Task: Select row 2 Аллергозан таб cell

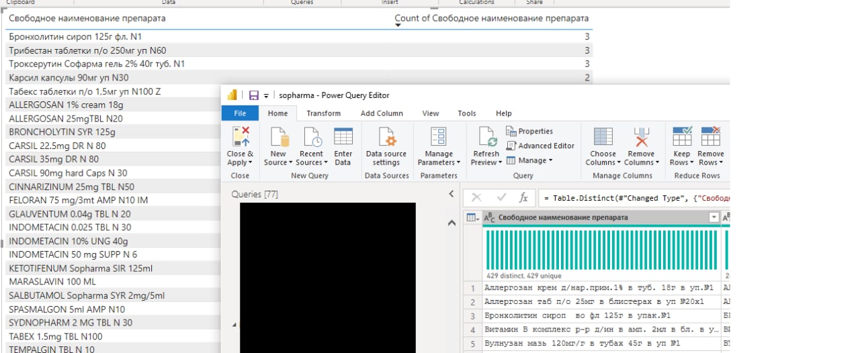Action: [601, 302]
